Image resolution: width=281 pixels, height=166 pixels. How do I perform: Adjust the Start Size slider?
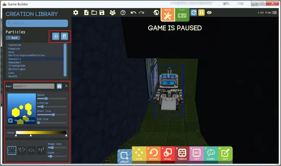tap(52, 115)
